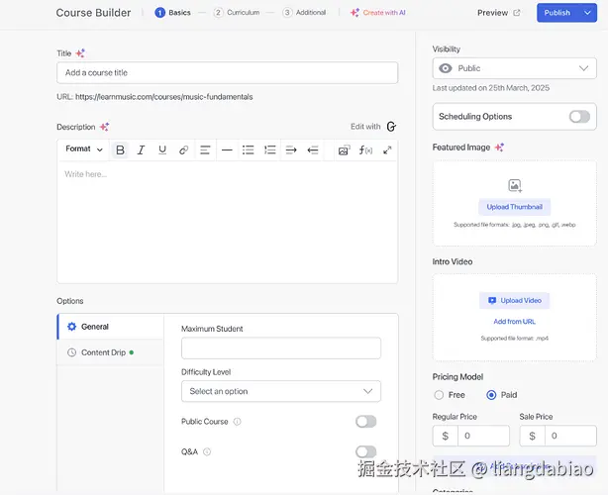Click the Sale Price input field
Viewport: 608px width, 495px height.
(570, 436)
